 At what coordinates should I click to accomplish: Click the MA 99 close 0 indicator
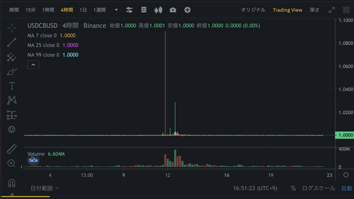click(x=43, y=55)
